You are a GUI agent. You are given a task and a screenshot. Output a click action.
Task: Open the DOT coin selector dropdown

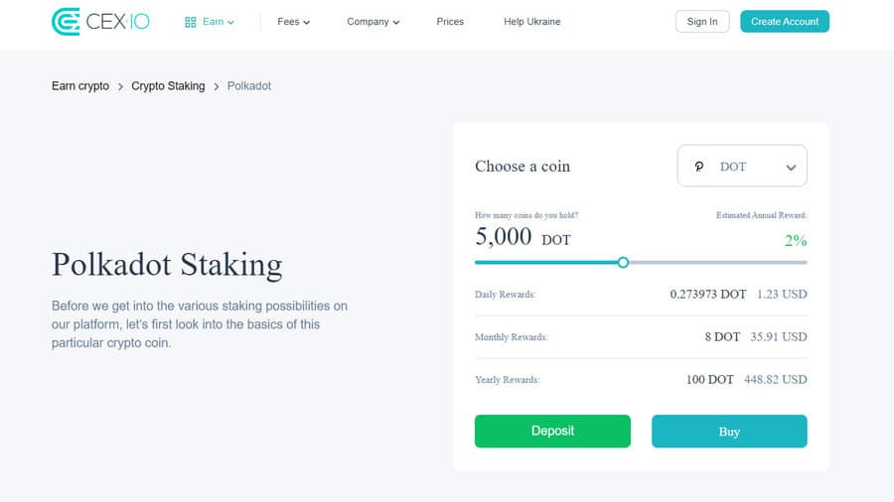pos(742,166)
